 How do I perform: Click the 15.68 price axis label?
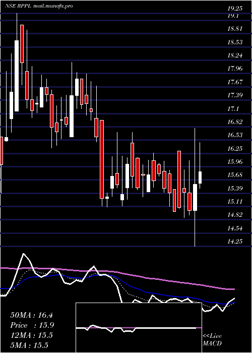(235, 174)
